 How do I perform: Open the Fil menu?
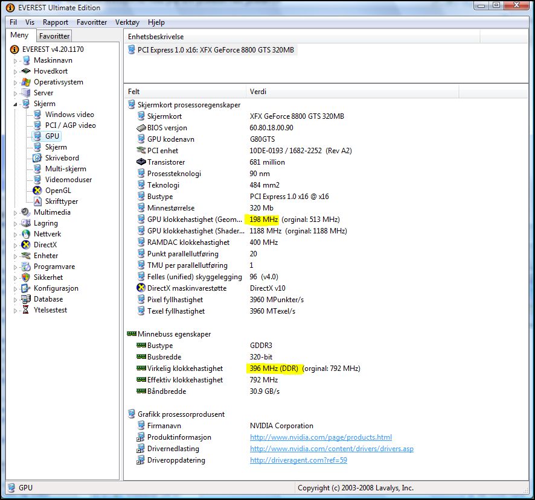tap(13, 22)
